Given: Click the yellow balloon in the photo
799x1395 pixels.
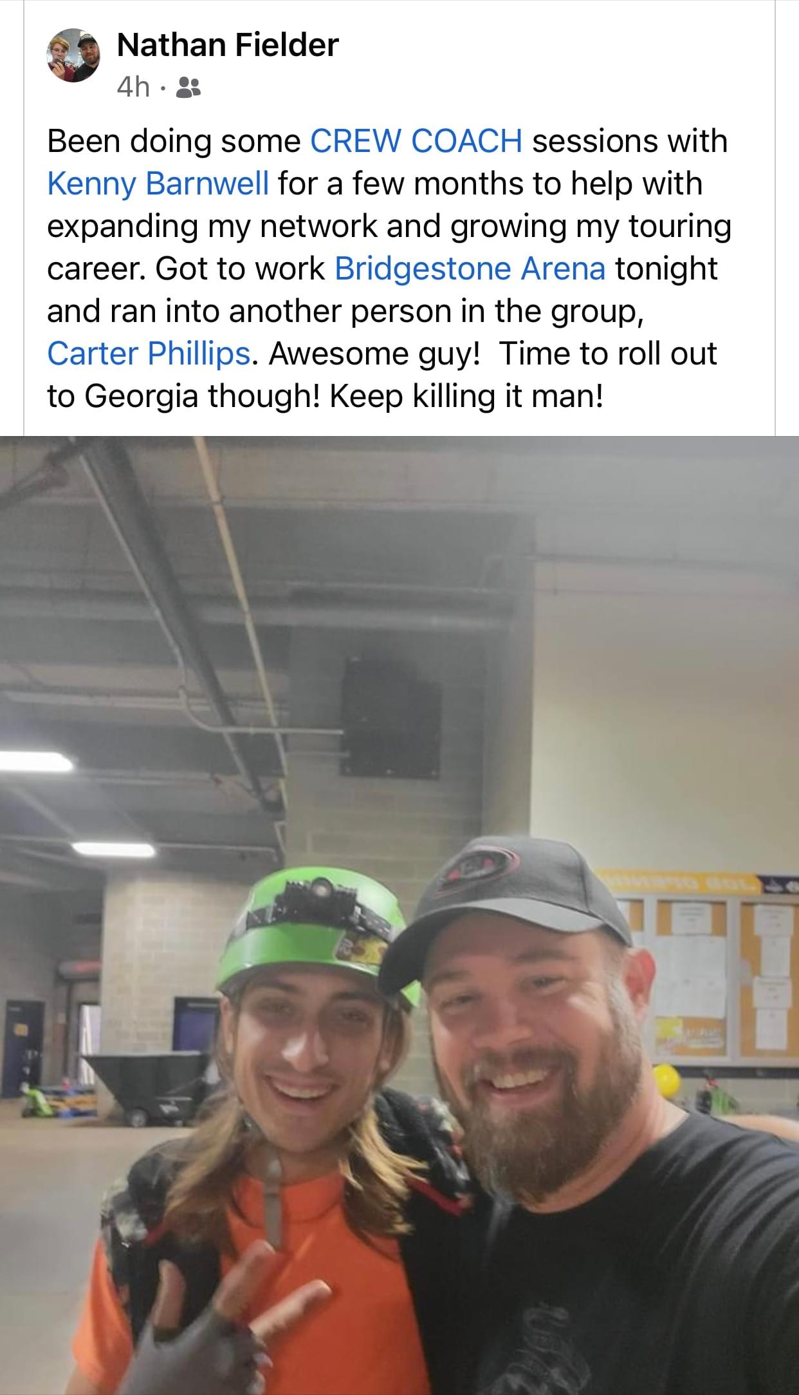Looking at the screenshot, I should point(667,1081).
